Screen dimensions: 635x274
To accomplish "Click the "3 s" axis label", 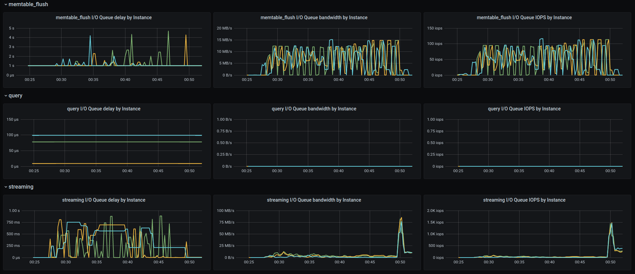I will [12, 47].
